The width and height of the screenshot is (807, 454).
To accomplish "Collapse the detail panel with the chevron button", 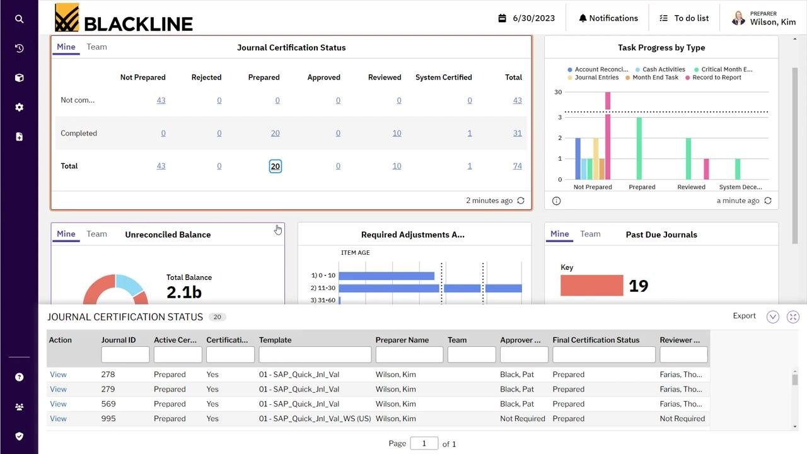I will 773,317.
